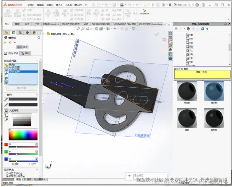Select the features filter in selected geometry
232x187 pixels.
pos(6,82)
